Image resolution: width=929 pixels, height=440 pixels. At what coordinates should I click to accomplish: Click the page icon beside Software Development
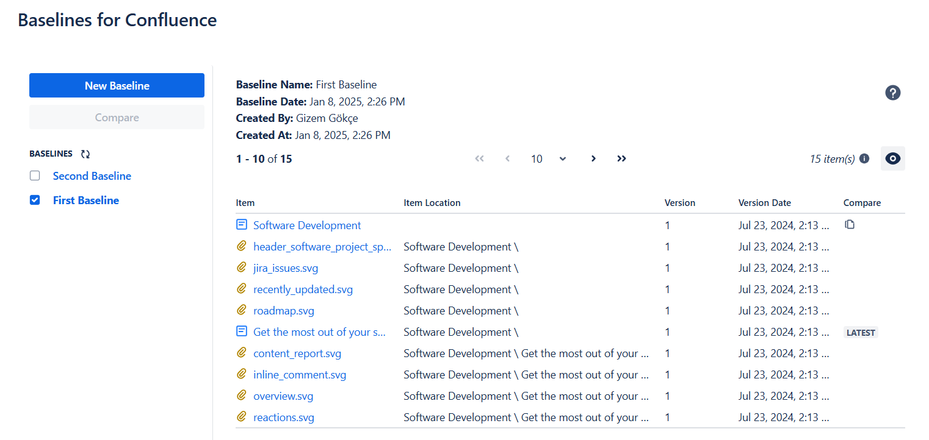[x=241, y=224]
